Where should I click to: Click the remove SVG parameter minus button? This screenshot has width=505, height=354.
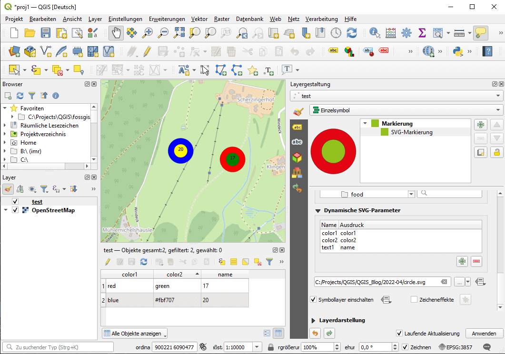(x=476, y=261)
